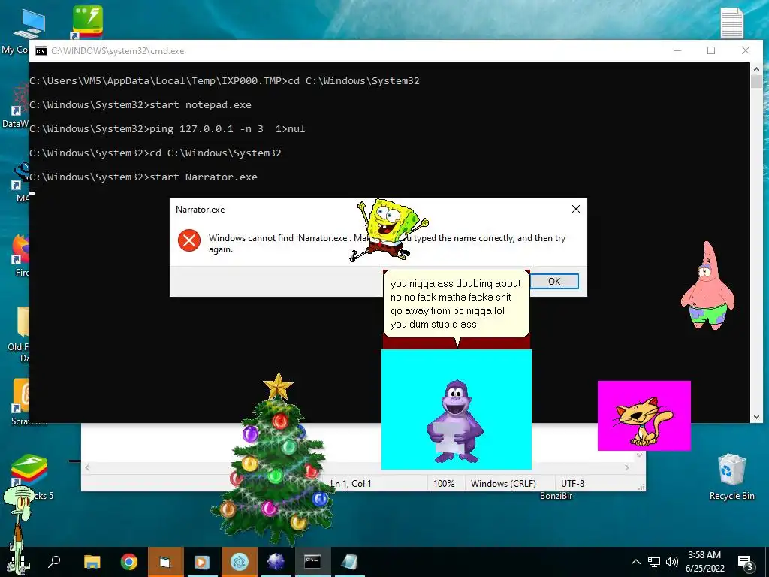769x577 pixels.
Task: Open the Old folder on desktop
Action: (x=20, y=334)
